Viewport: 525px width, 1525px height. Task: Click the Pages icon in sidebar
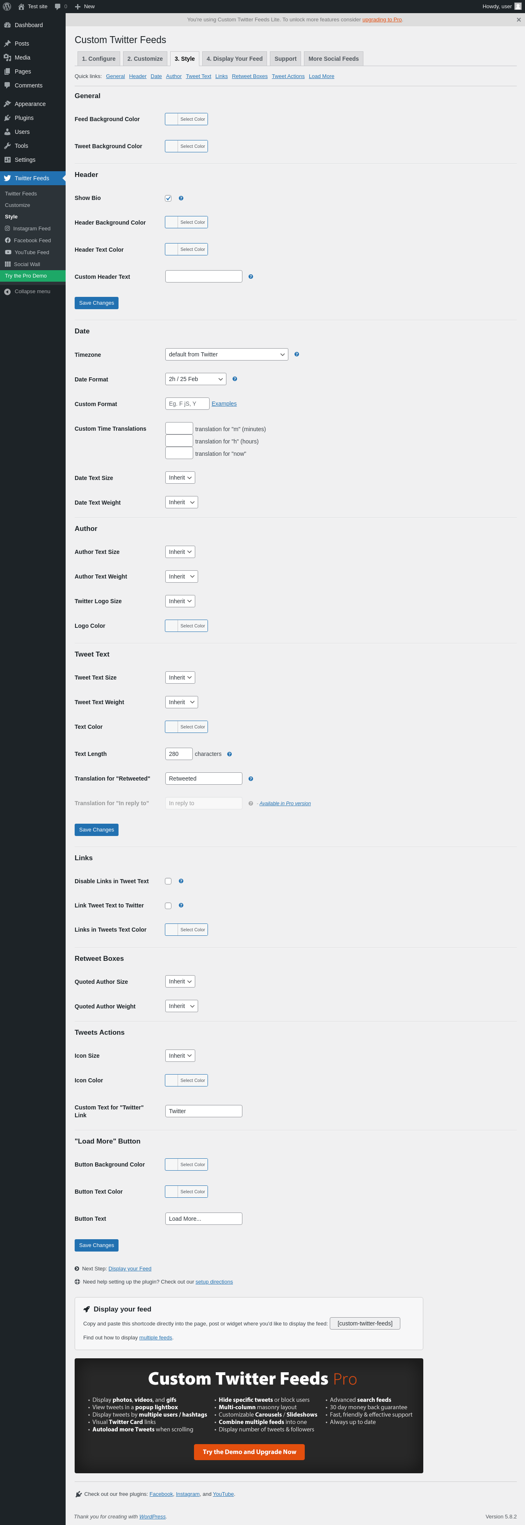pyautogui.click(x=8, y=71)
